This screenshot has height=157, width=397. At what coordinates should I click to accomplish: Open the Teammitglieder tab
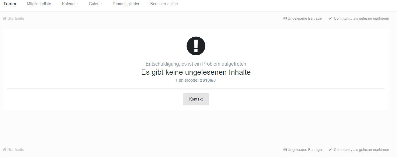126,4
